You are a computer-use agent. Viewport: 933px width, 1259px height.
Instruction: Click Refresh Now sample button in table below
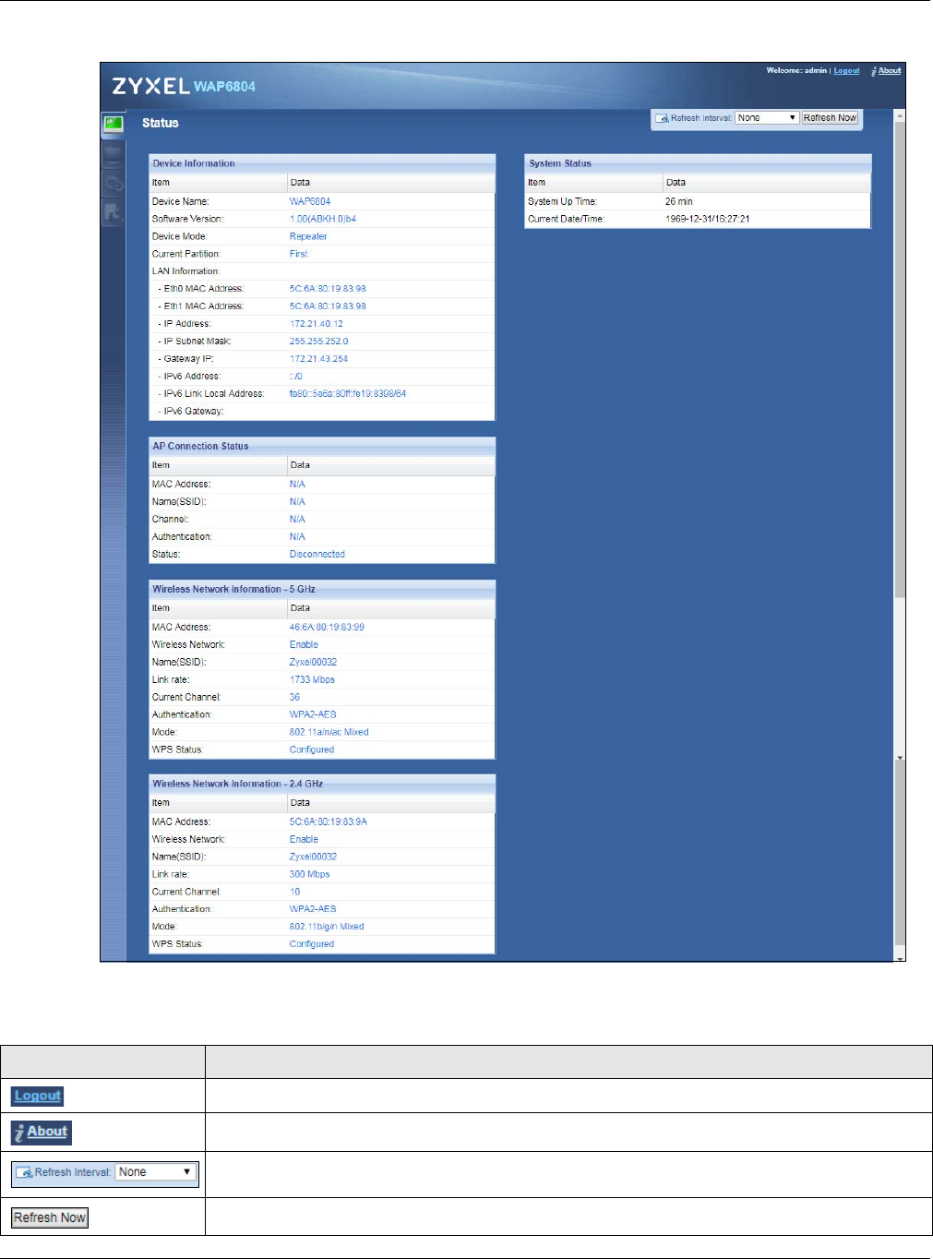(50, 1217)
